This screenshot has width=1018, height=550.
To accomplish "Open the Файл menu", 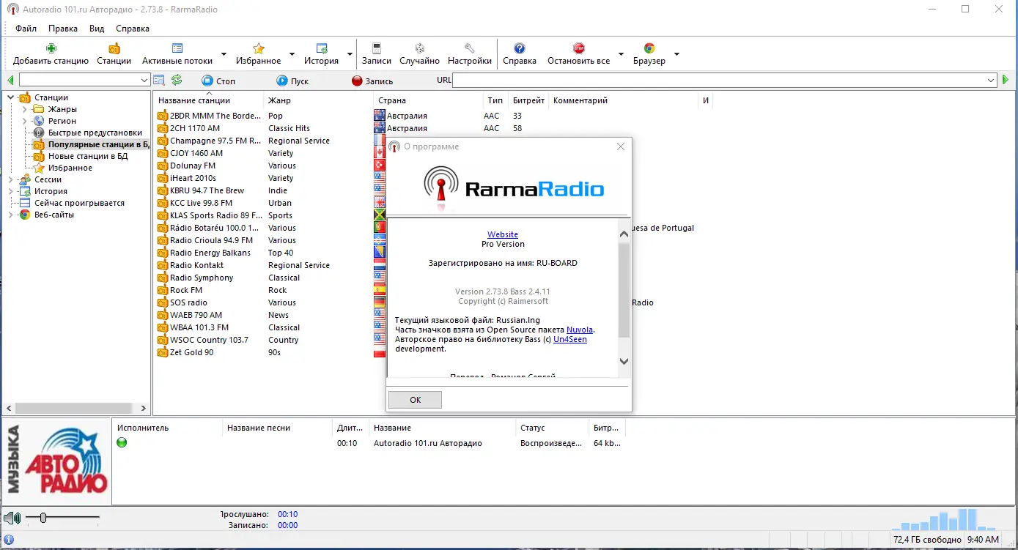I will pos(26,29).
